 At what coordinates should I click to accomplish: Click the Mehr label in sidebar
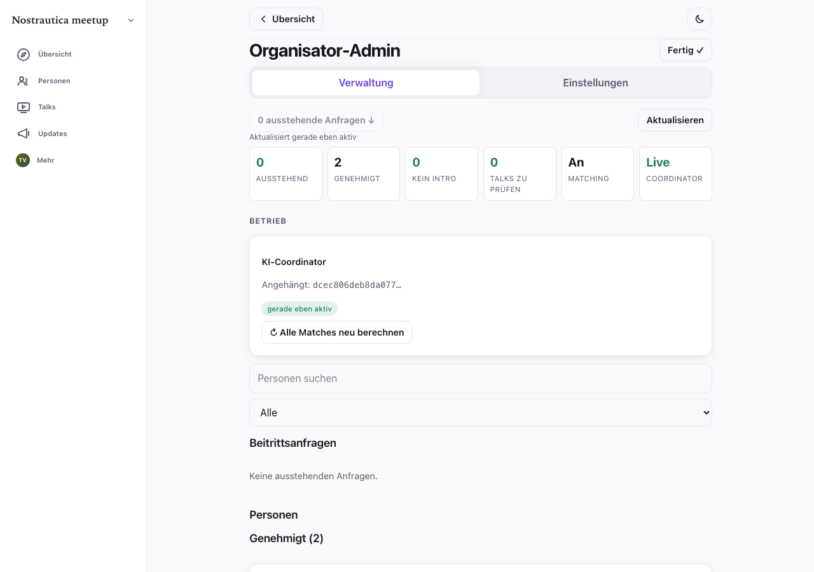point(46,160)
